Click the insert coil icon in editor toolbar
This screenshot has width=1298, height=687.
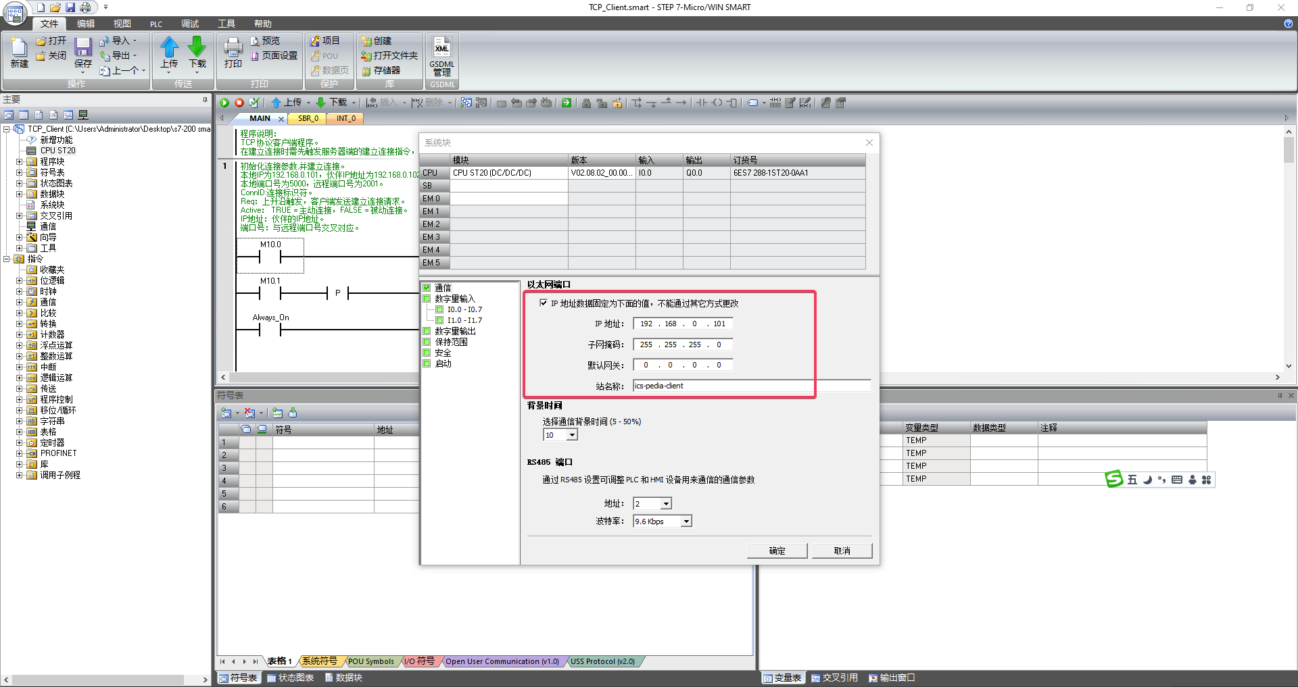(717, 103)
